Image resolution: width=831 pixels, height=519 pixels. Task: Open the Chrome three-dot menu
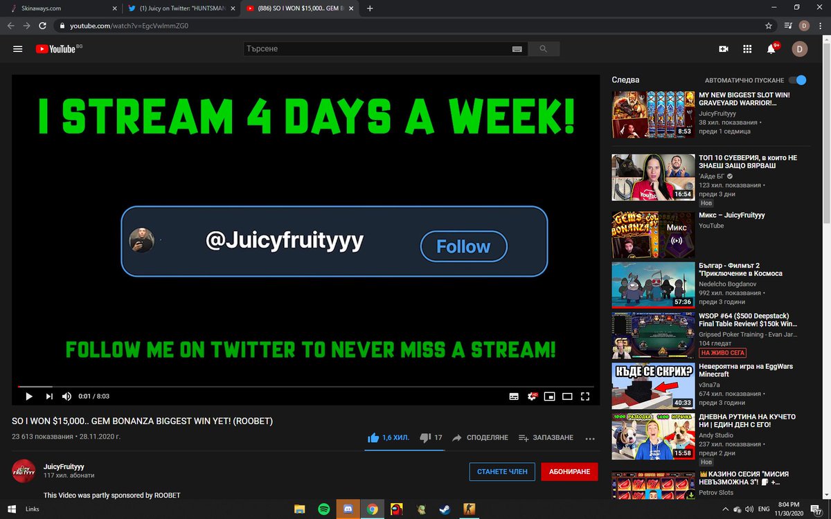tap(821, 26)
